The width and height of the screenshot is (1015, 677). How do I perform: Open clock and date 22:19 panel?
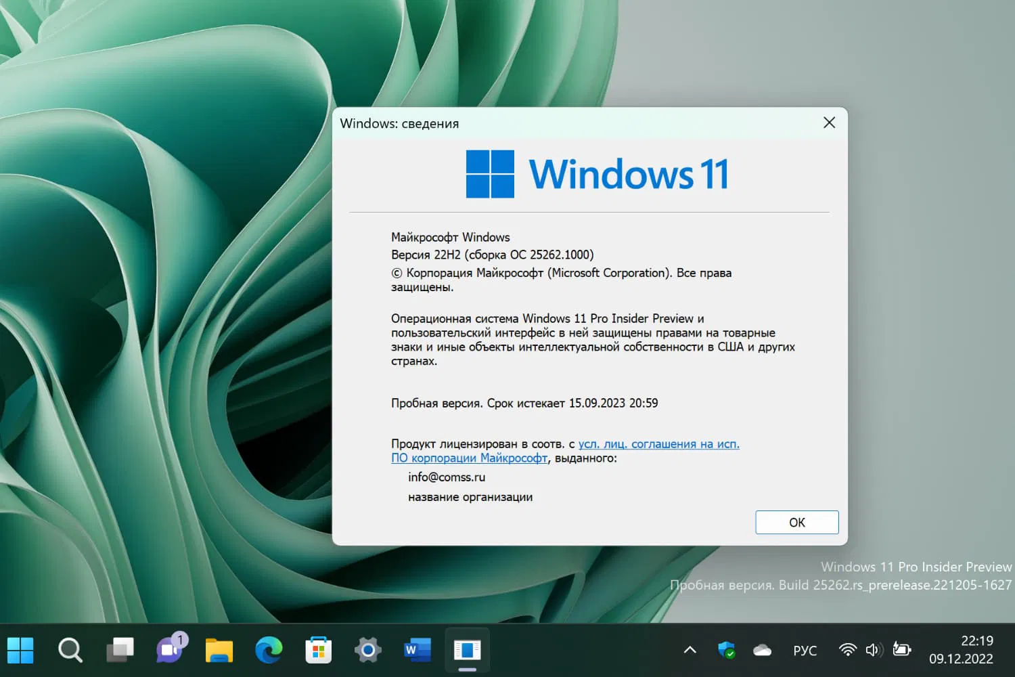961,650
